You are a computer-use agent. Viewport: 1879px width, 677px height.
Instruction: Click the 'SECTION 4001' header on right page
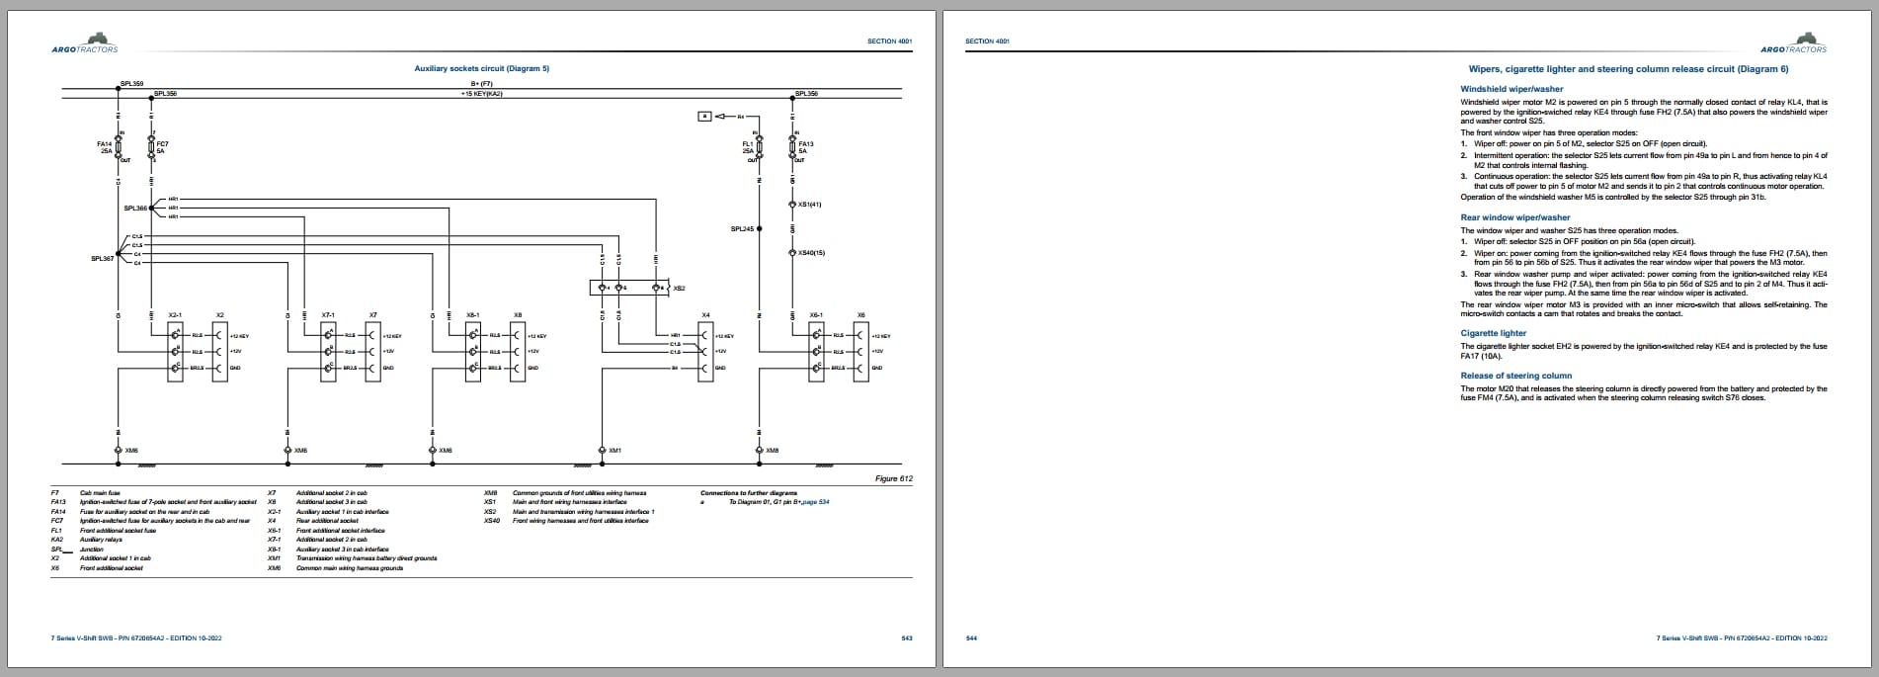pos(987,42)
